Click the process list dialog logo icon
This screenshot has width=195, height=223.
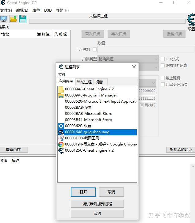coord(61,67)
